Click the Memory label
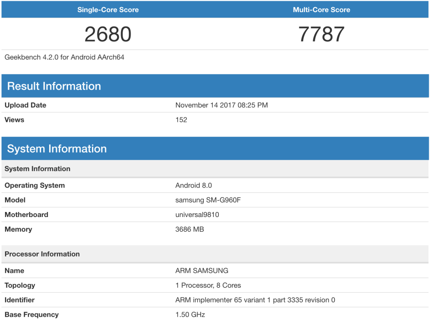The image size is (430, 323). [18, 229]
